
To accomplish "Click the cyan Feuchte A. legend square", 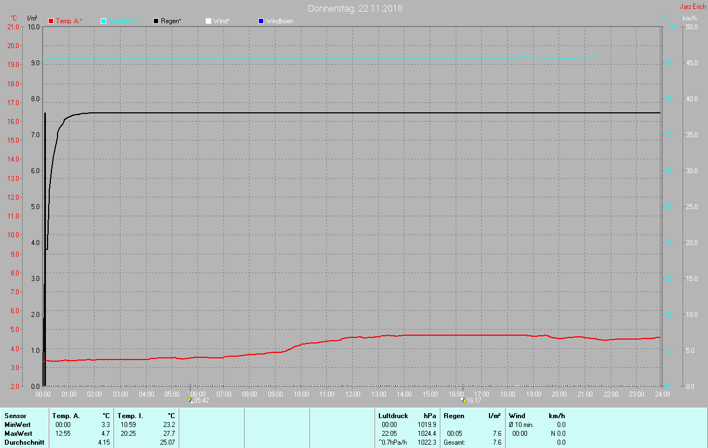I will [x=103, y=21].
